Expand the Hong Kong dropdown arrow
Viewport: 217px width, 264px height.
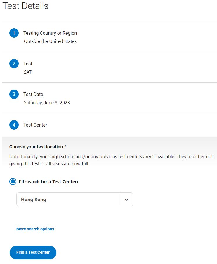126,200
